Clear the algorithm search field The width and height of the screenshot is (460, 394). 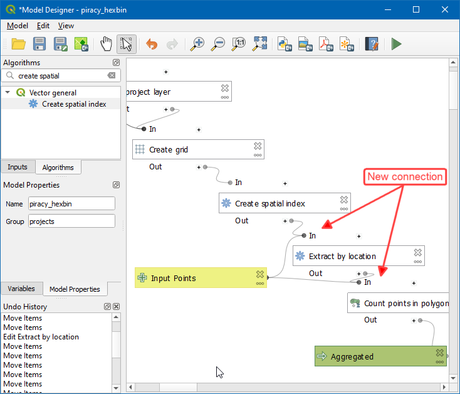click(112, 75)
